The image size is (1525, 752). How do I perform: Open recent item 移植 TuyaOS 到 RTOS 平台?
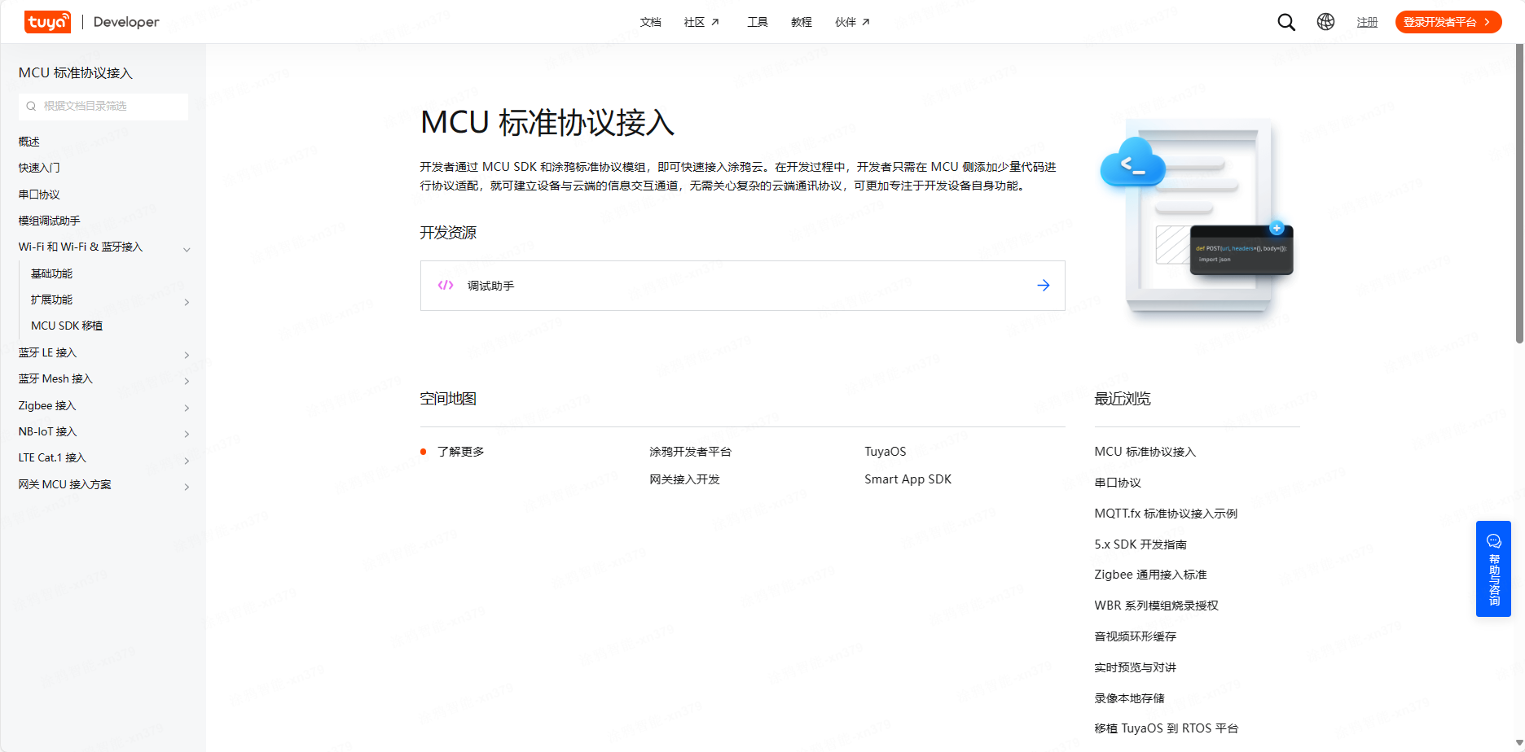click(1166, 728)
